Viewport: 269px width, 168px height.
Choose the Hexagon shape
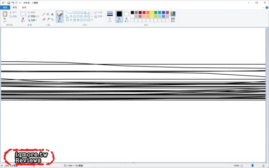[78, 17]
